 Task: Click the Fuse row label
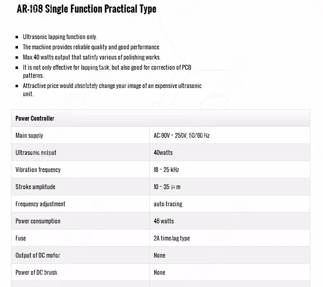point(21,238)
